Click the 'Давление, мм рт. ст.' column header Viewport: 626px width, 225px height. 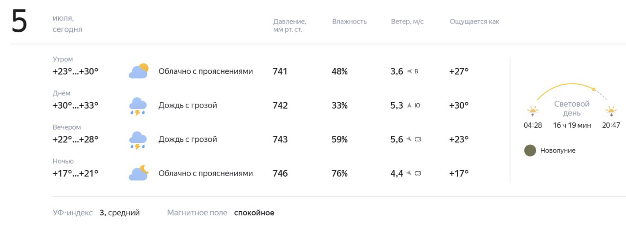[290, 25]
